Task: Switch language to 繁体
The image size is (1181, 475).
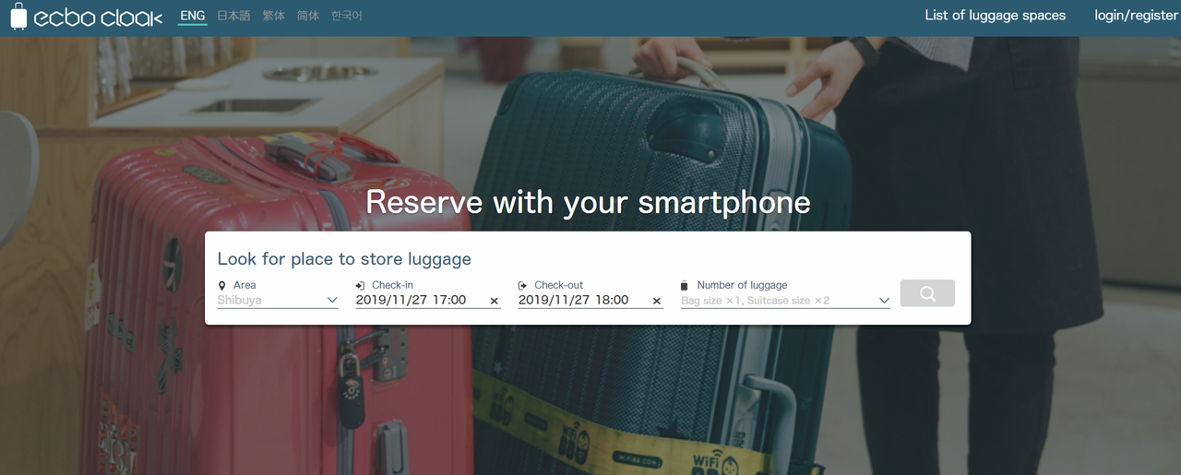Action: pos(274,16)
